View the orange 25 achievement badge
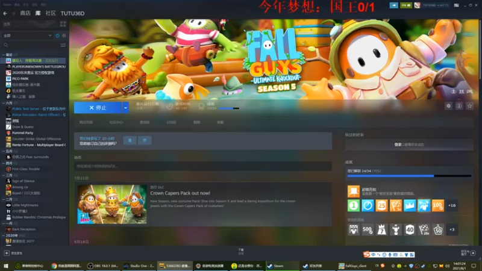Screen dimensions: 482x271 pos(381,205)
